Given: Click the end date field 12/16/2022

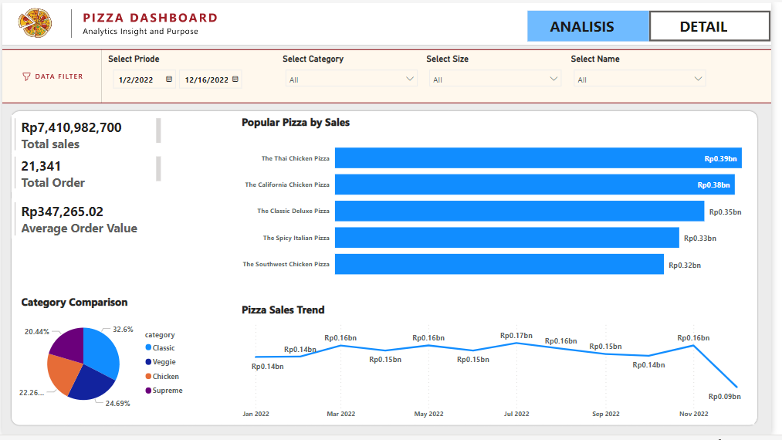Looking at the screenshot, I should coord(211,80).
